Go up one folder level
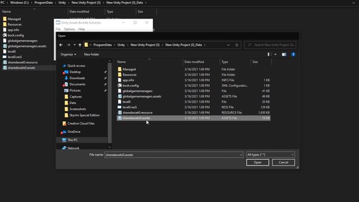The height and width of the screenshot is (202, 359). 80,45
